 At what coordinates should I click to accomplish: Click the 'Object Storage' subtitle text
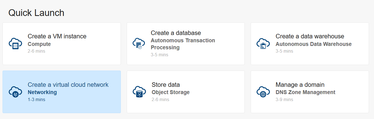171,92
